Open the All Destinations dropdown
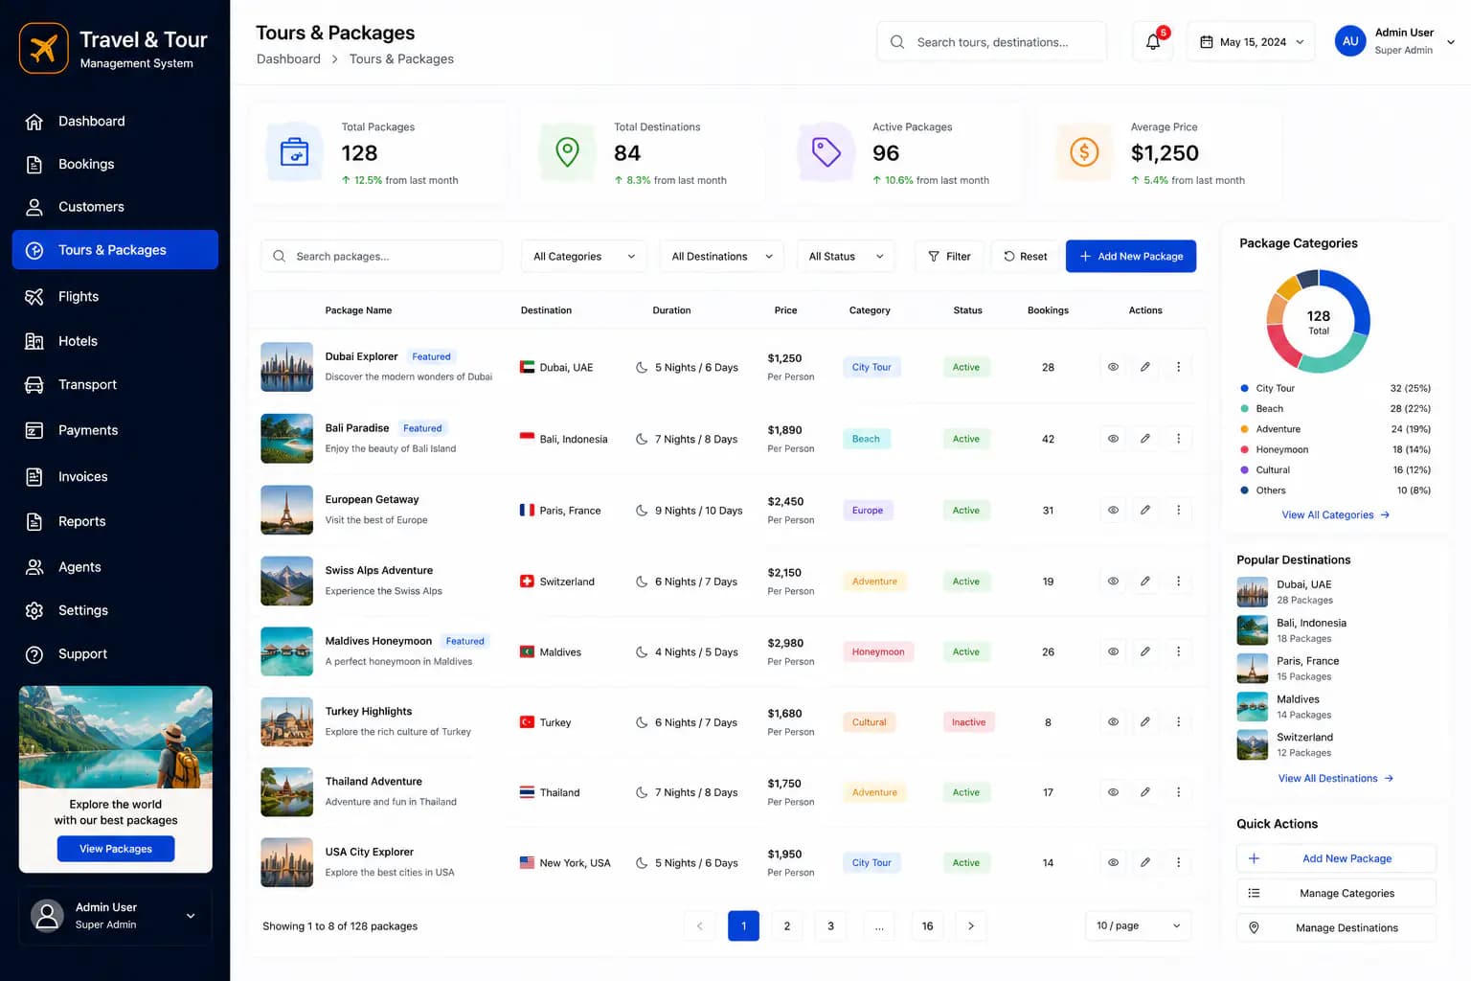 coord(722,257)
